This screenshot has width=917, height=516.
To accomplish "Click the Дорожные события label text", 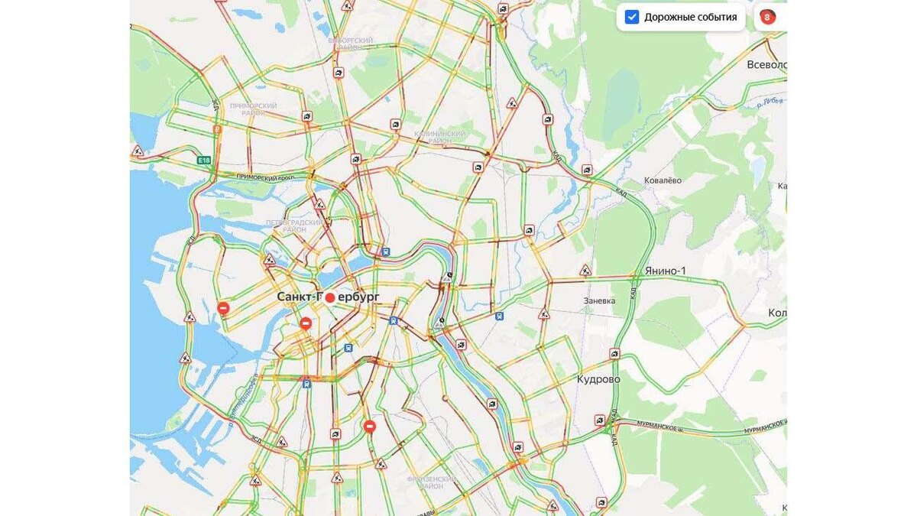I will click(691, 17).
